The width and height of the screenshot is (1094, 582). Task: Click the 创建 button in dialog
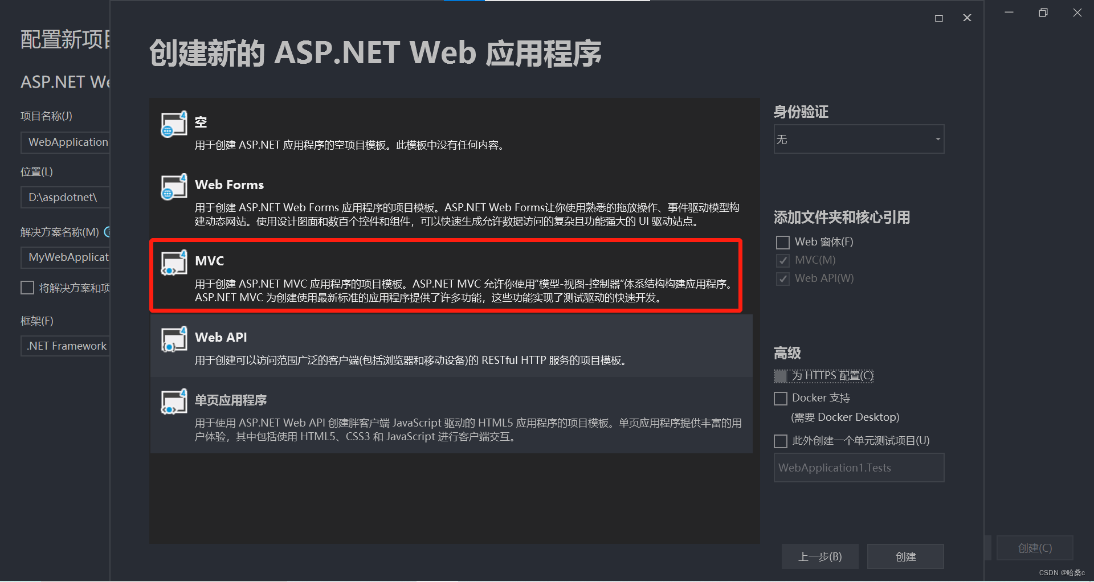tap(905, 556)
